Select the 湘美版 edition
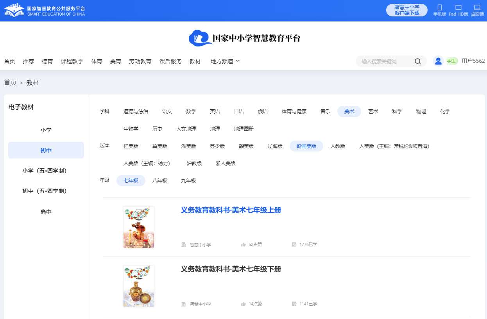The width and height of the screenshot is (487, 319). (x=188, y=146)
